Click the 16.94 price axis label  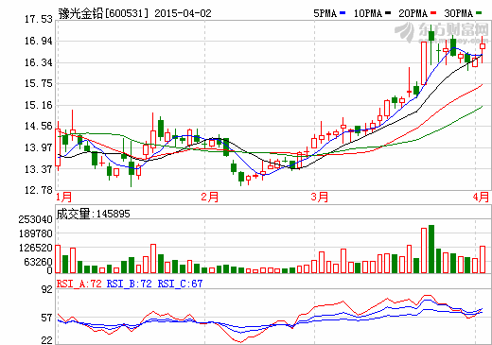(x=39, y=41)
